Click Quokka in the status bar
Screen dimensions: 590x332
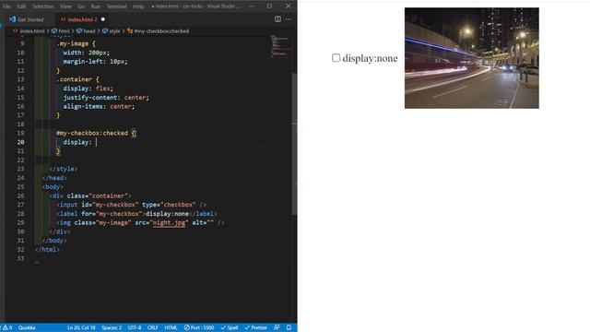(x=27, y=327)
